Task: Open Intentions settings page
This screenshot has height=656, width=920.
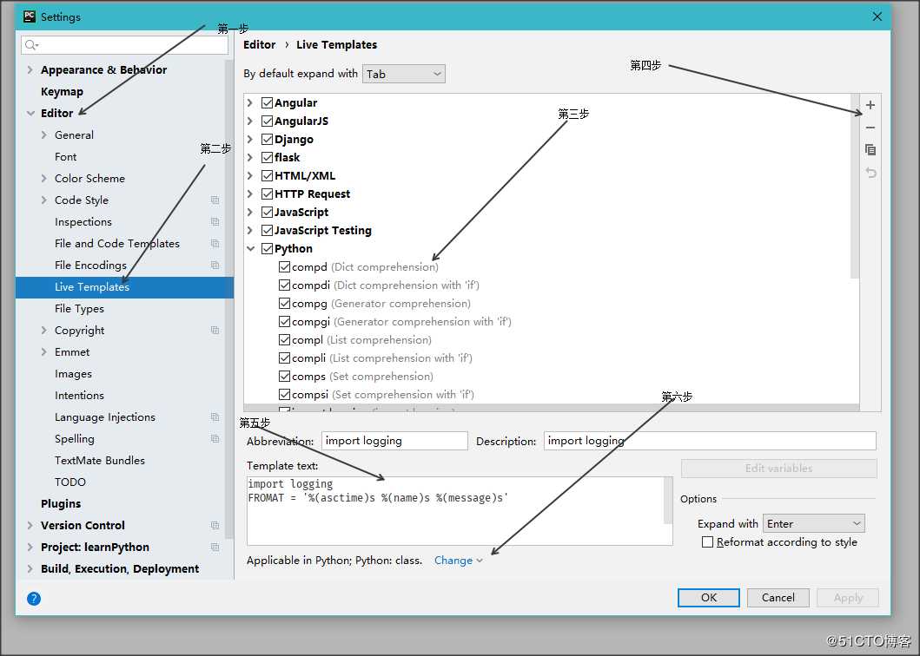Action: point(79,395)
